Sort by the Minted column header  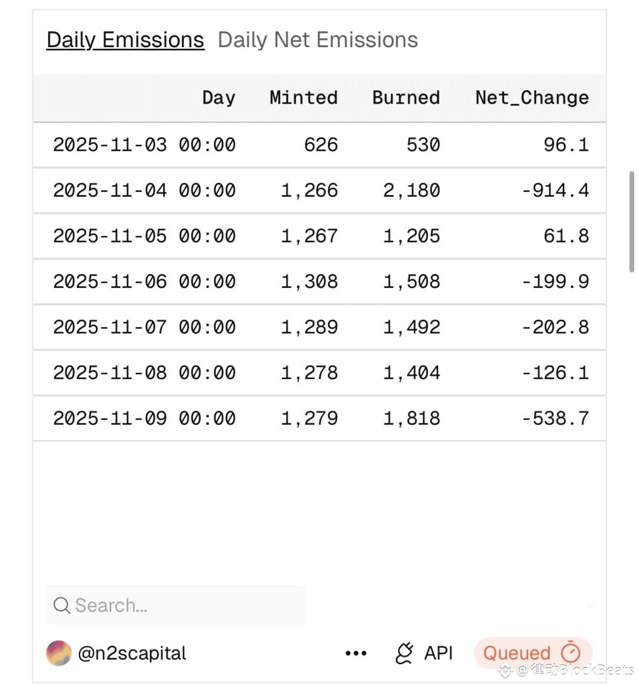coord(303,98)
